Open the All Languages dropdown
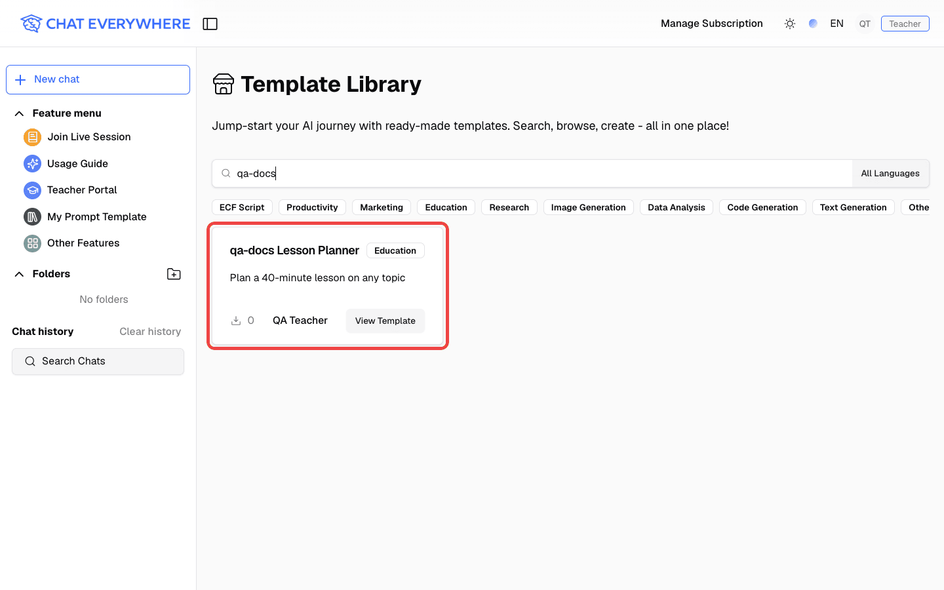Viewport: 944px width, 590px height. (890, 174)
